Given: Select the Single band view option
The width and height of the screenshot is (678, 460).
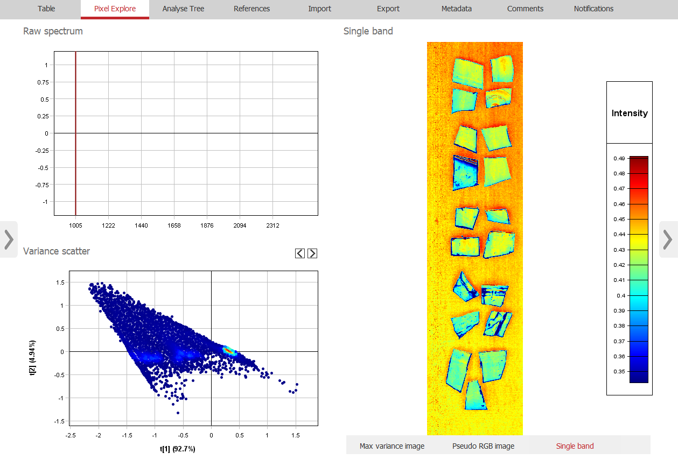Looking at the screenshot, I should pos(575,446).
